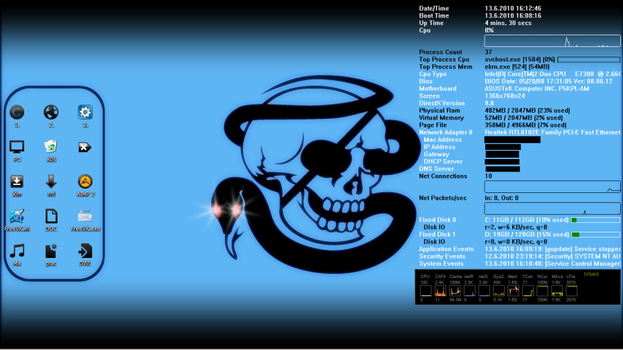The image size is (623, 350).
Task: Click the Fixed Disk 1 D: usage bar
Action: (595, 234)
